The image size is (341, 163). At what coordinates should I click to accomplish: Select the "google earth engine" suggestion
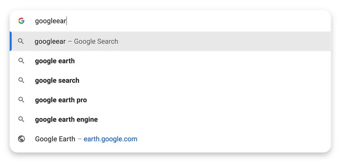(66, 119)
